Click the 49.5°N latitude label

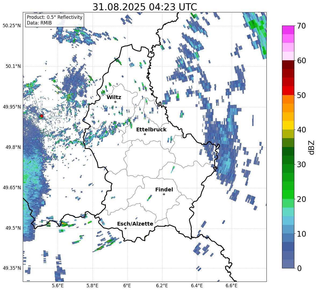(13, 228)
